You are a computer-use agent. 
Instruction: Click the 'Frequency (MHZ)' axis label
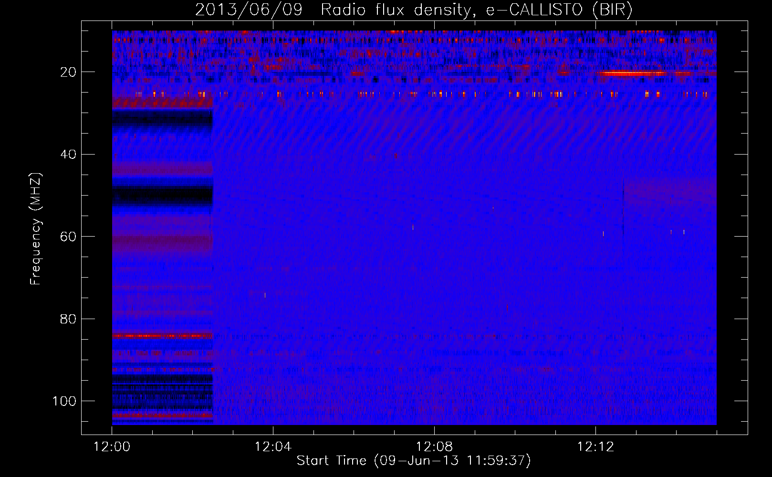pyautogui.click(x=36, y=229)
